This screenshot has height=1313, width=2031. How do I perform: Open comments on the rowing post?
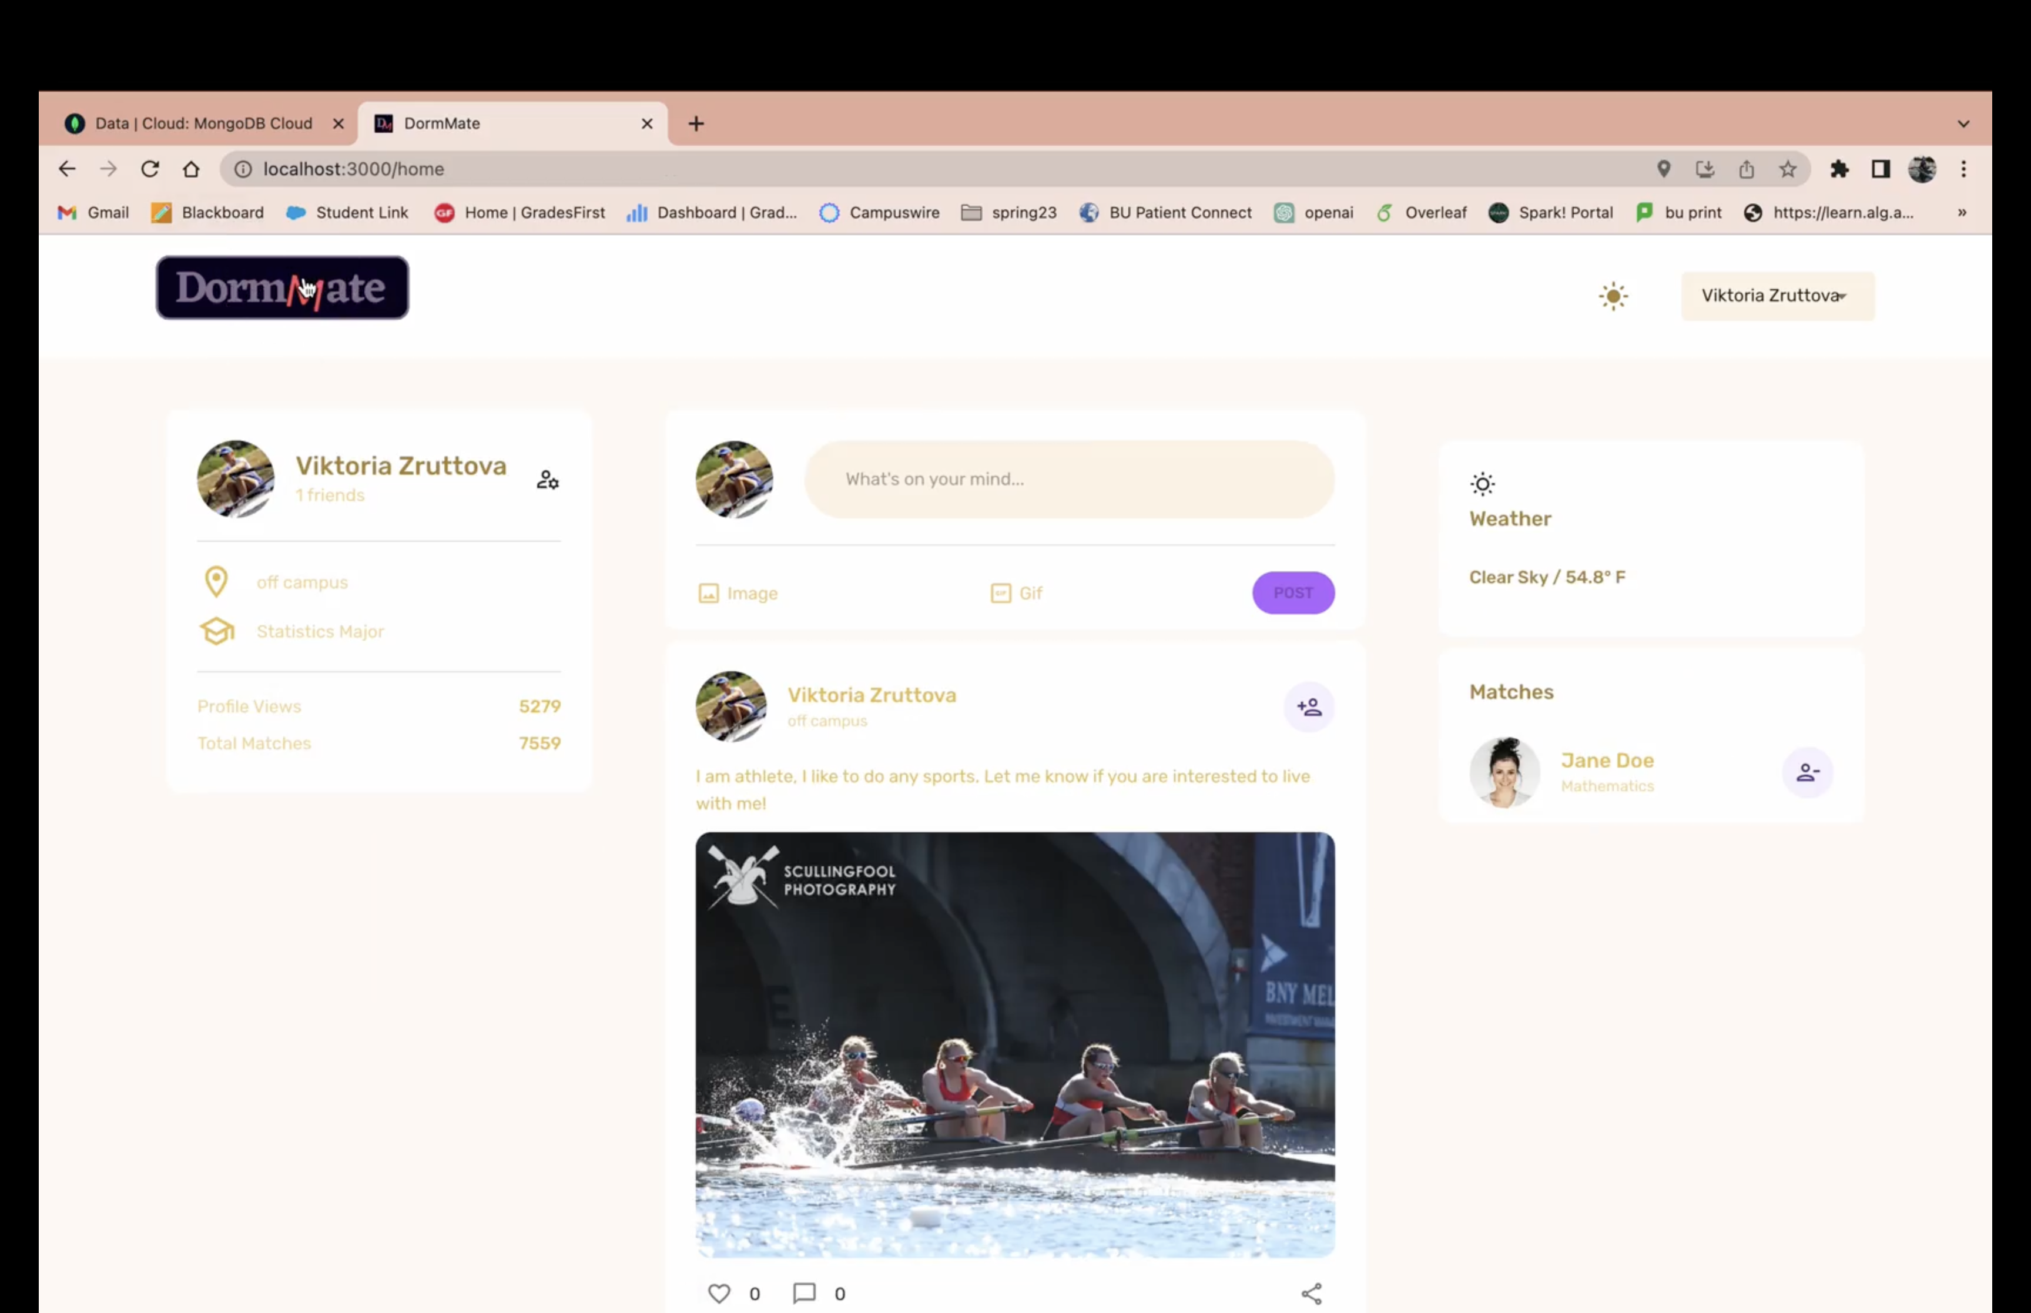[x=804, y=1294]
